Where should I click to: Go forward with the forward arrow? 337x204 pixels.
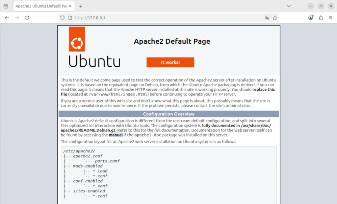[x=17, y=18]
